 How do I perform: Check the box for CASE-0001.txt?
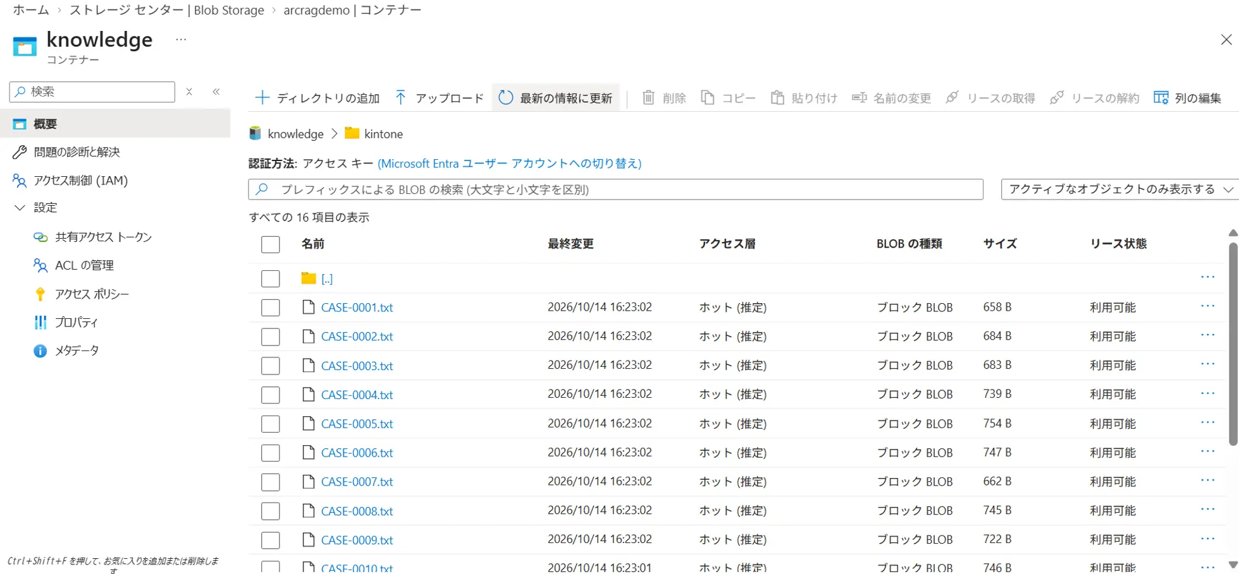click(x=270, y=308)
